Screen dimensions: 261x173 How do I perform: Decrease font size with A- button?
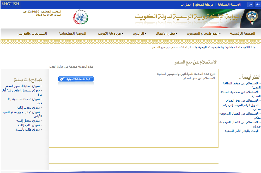pos(251,5)
